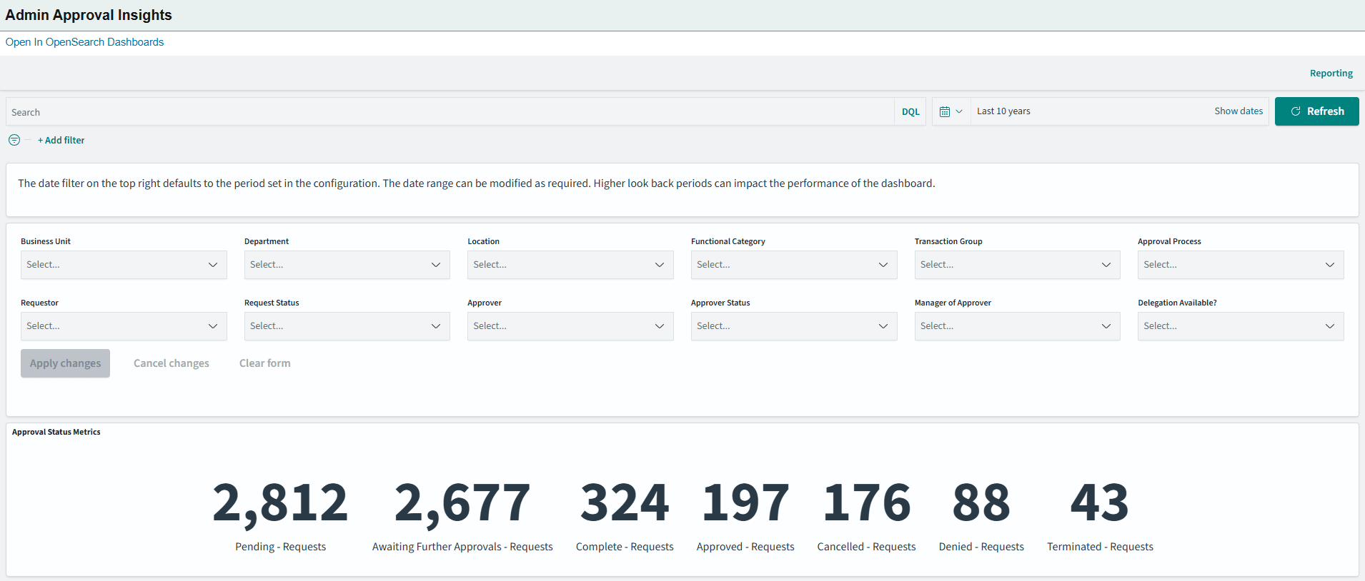Expand the Approval Process dropdown

click(x=1241, y=265)
